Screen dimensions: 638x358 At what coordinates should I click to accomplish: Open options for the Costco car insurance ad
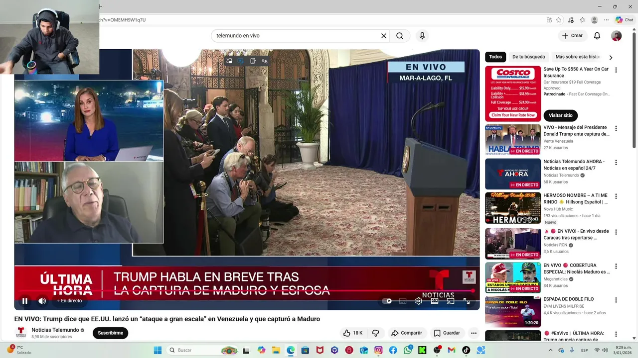(616, 70)
